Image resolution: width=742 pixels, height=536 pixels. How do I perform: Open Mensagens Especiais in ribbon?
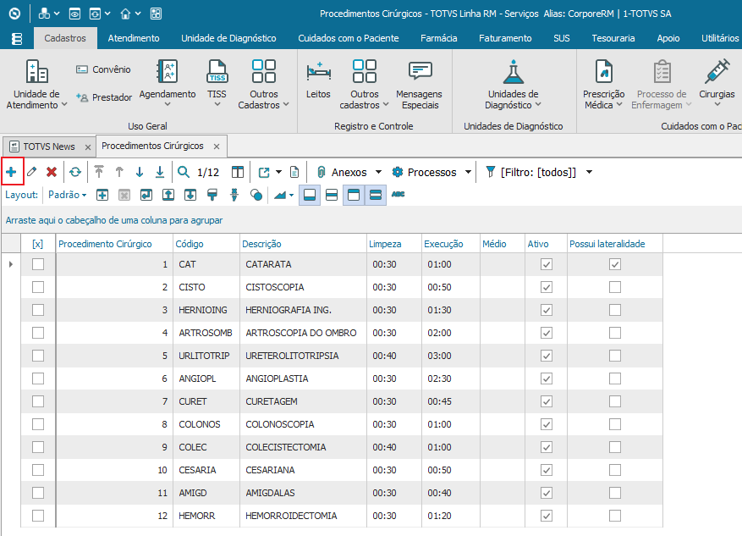tap(420, 85)
